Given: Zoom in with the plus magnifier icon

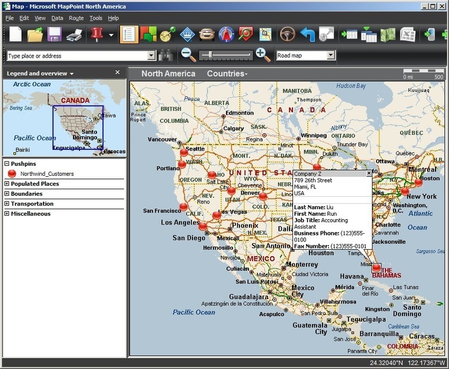Looking at the screenshot, I should [263, 55].
